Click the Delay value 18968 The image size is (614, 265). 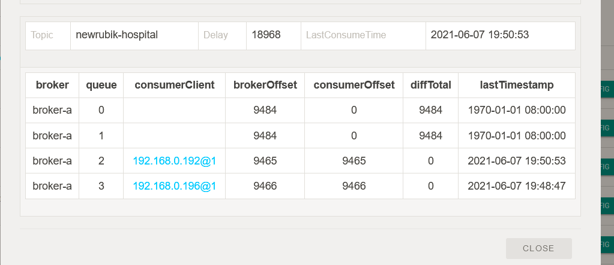267,35
